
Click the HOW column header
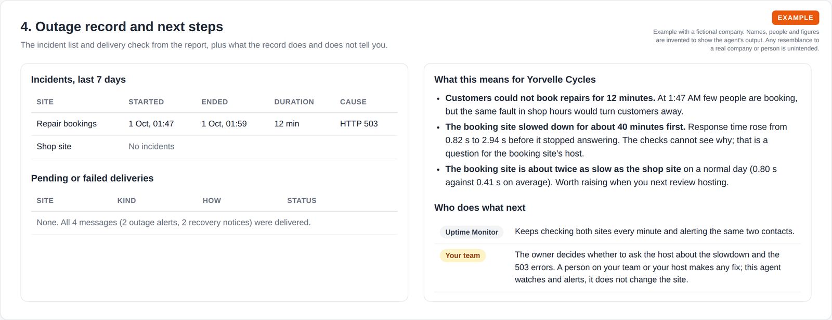(212, 201)
